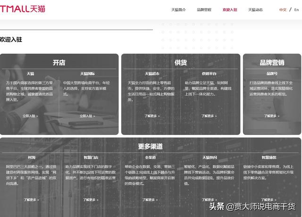Click 了解更多 under 天猫快闪
This screenshot has height=217, width=302.
(x=210, y=200)
